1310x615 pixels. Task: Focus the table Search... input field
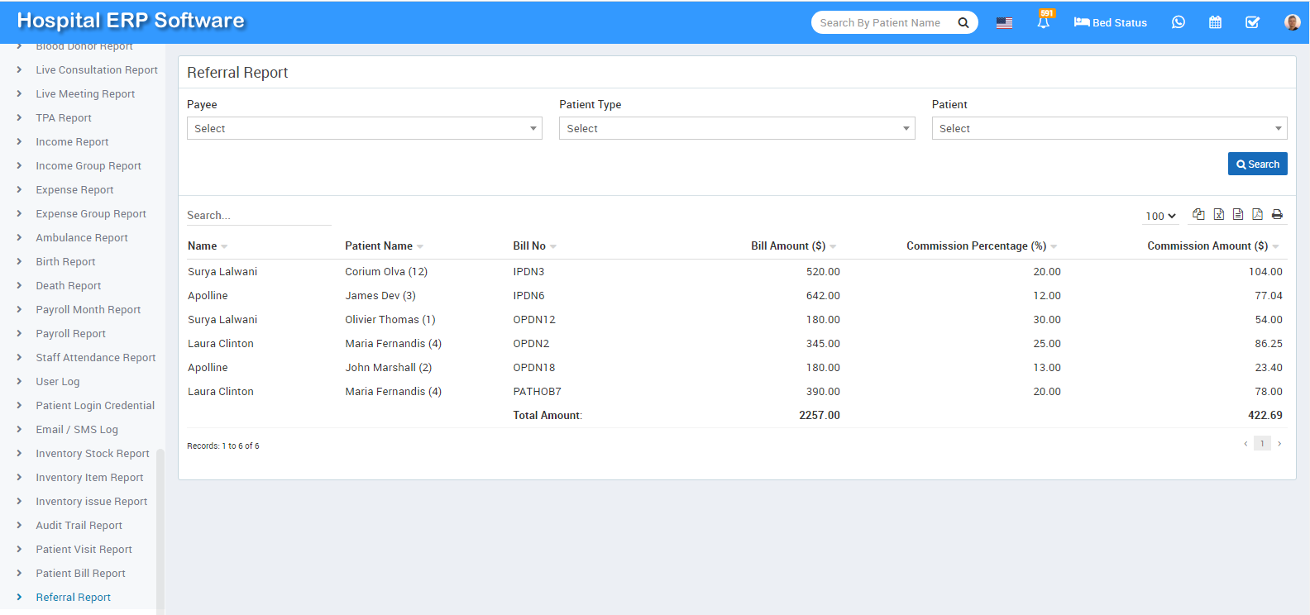point(258,215)
